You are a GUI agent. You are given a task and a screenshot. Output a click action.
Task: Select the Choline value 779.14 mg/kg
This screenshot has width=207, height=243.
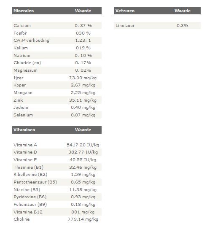pyautogui.click(x=83, y=219)
